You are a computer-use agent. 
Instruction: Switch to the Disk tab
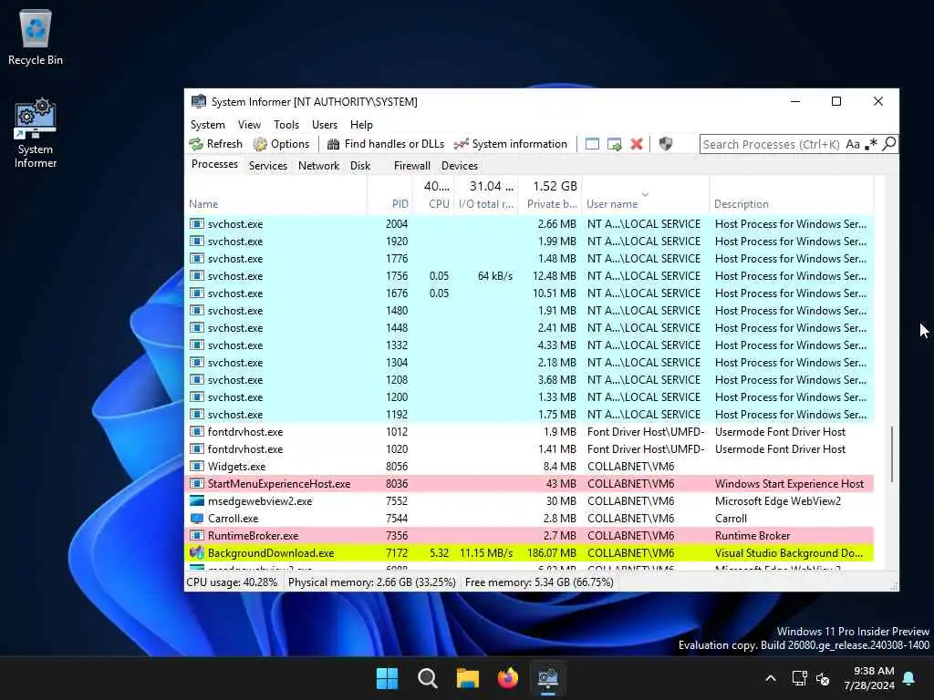[x=359, y=166]
